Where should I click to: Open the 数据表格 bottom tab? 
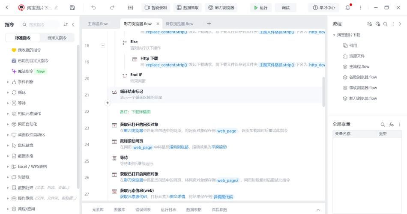(194, 210)
